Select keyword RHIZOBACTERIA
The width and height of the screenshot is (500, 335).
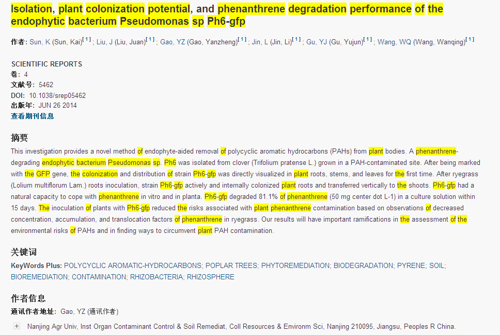pos(156,277)
